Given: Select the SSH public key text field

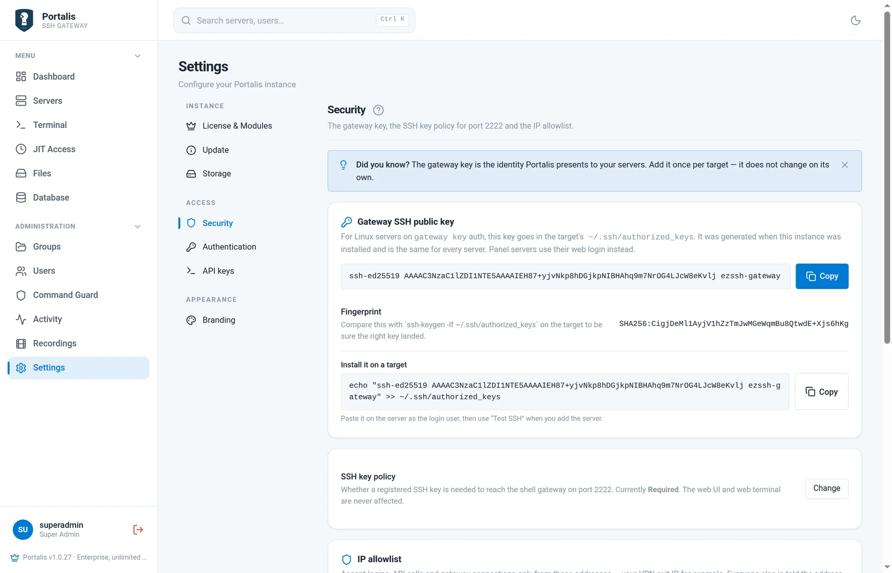Looking at the screenshot, I should [565, 276].
